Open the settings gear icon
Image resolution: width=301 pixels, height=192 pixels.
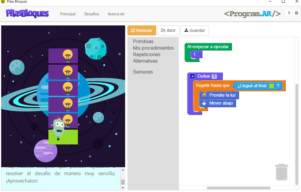[297, 13]
